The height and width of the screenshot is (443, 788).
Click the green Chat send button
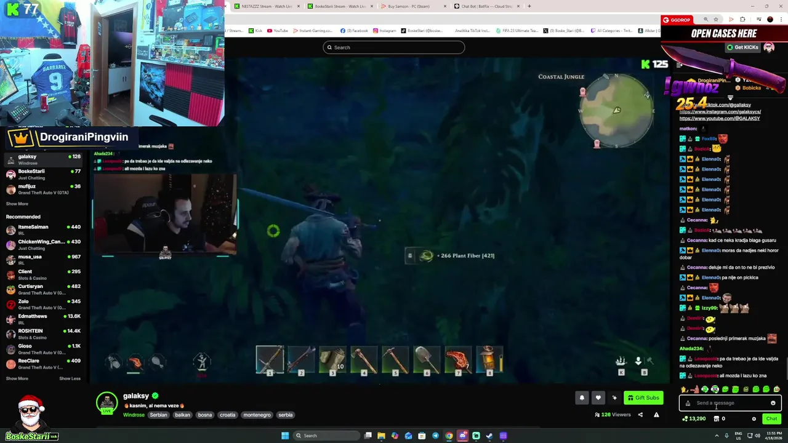pos(771,419)
